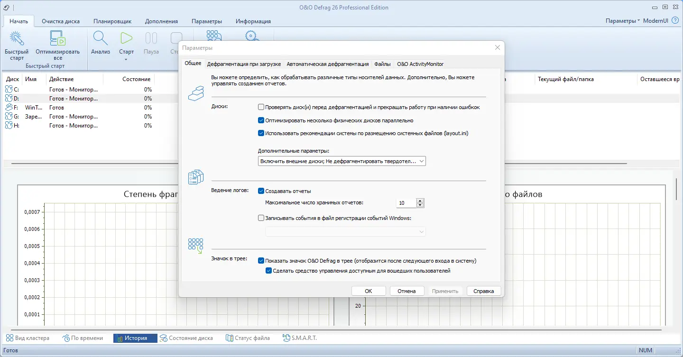Toggle layout.ini system recommendations checkbox
Screen dimensions: 683x357
[x=261, y=133]
